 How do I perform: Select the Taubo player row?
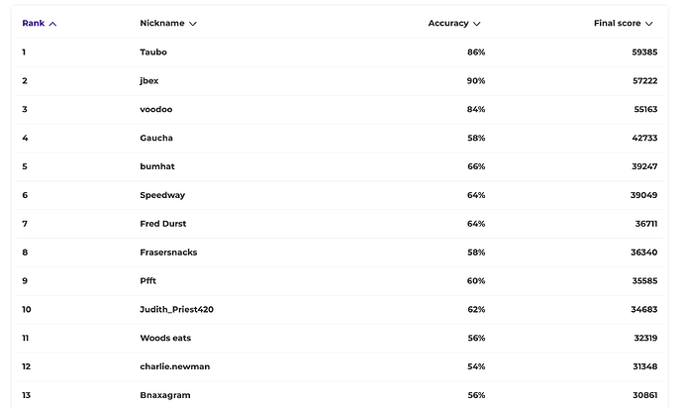click(340, 52)
